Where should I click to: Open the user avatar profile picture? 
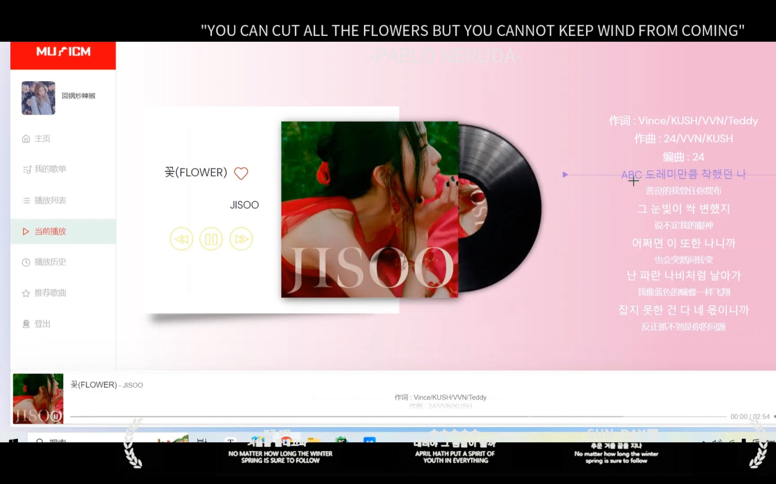coord(38,98)
